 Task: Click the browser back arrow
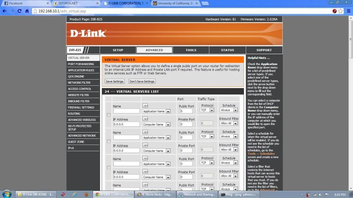[x=4, y=11]
